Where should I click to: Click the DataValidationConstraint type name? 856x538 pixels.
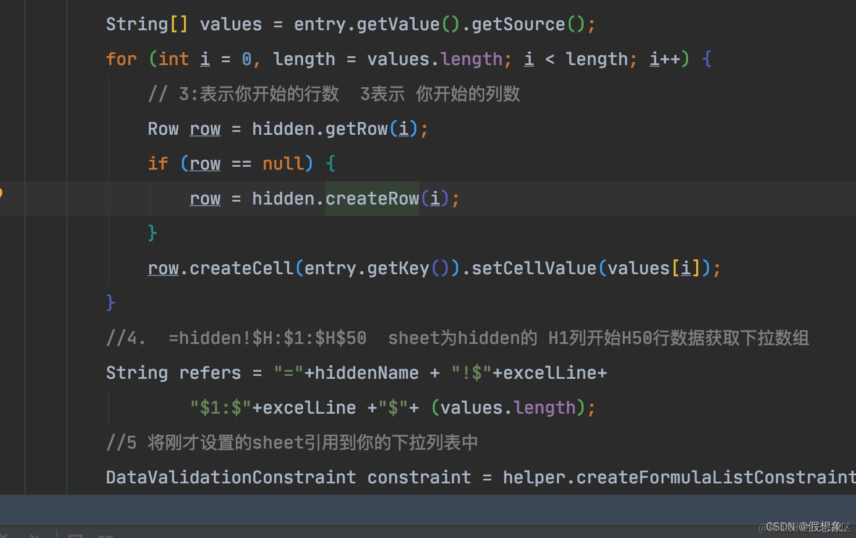click(231, 478)
